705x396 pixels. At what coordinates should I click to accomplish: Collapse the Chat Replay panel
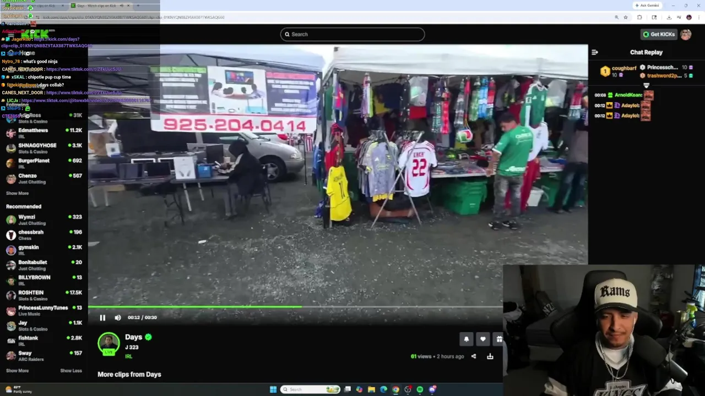tap(594, 52)
